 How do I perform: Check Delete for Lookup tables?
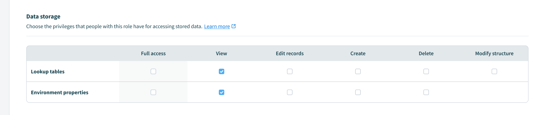point(426,71)
